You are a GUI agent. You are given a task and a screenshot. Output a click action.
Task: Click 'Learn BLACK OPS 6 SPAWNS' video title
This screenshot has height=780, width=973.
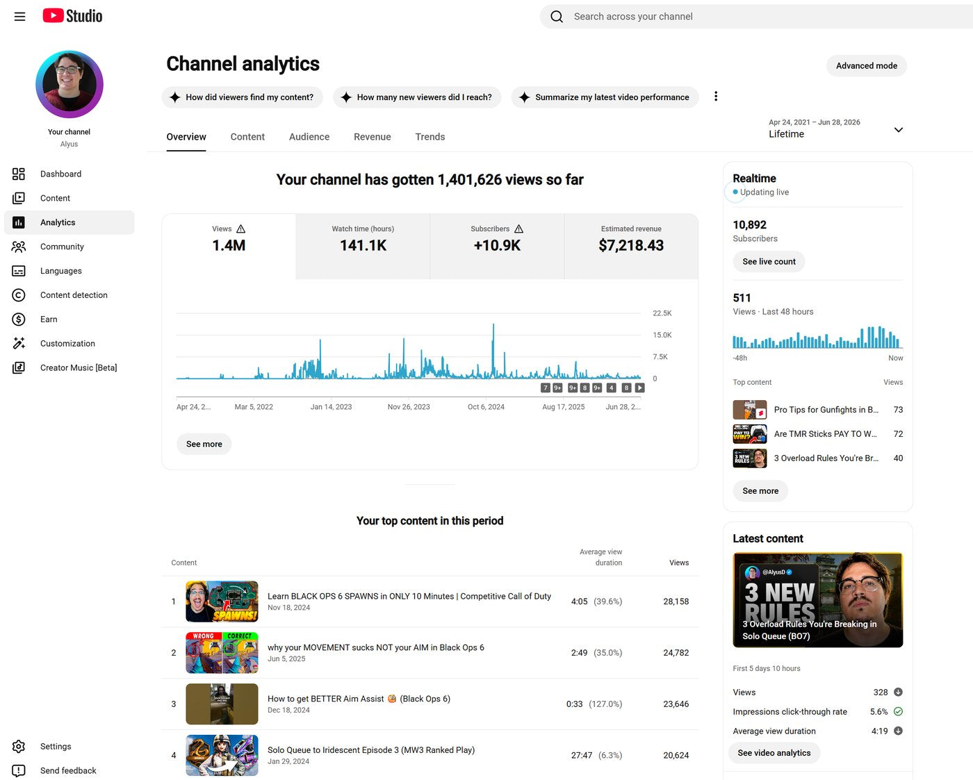pos(409,596)
